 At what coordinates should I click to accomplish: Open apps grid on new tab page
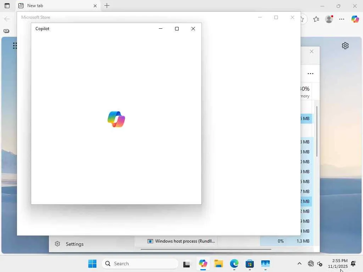15,46
